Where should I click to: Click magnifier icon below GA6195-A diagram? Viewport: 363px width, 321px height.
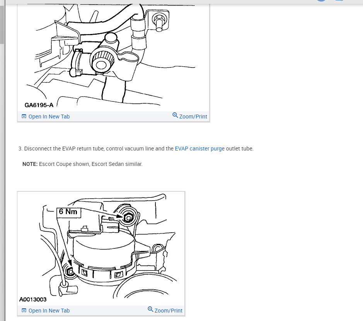[x=175, y=115]
